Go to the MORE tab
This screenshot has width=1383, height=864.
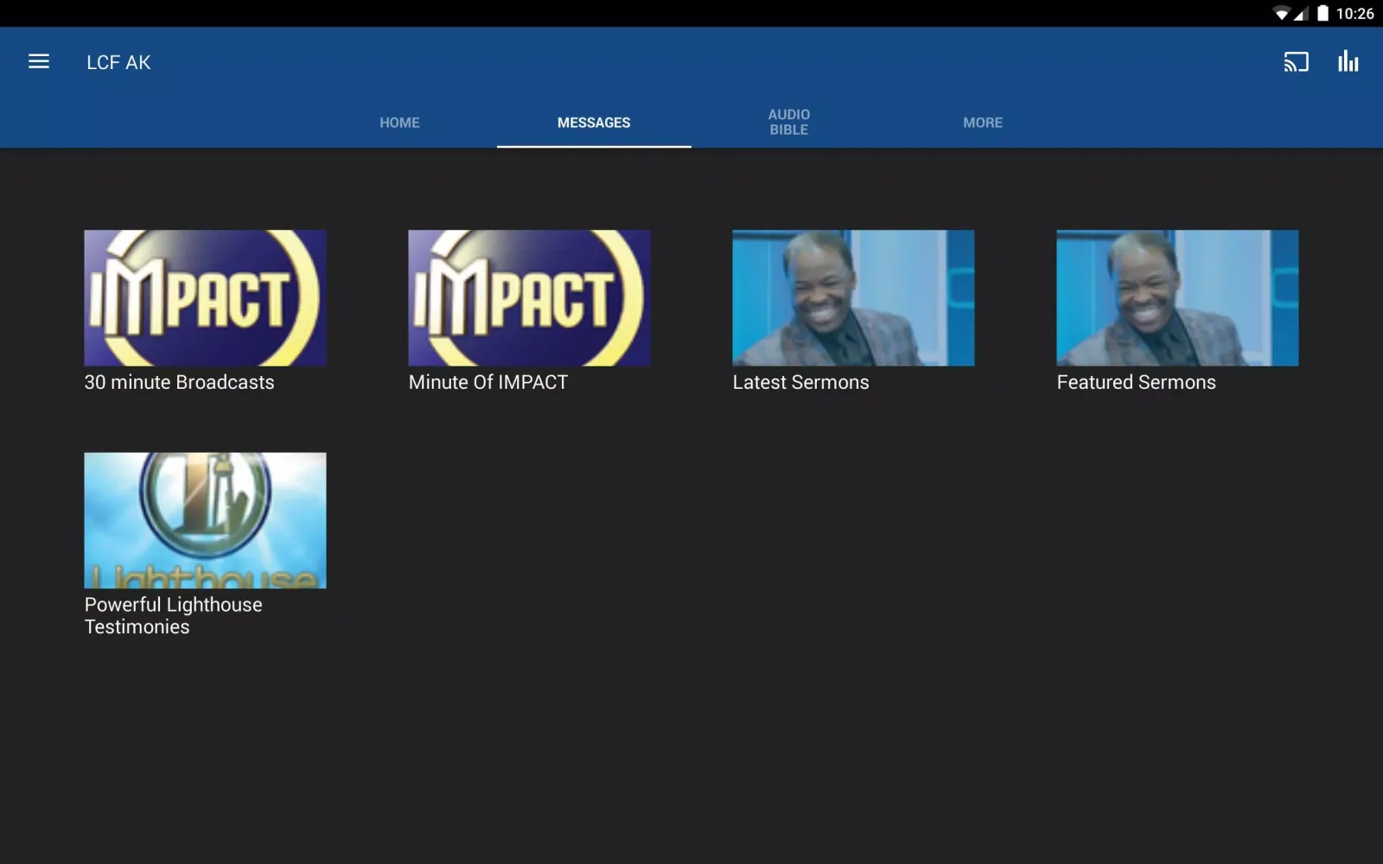pyautogui.click(x=983, y=123)
